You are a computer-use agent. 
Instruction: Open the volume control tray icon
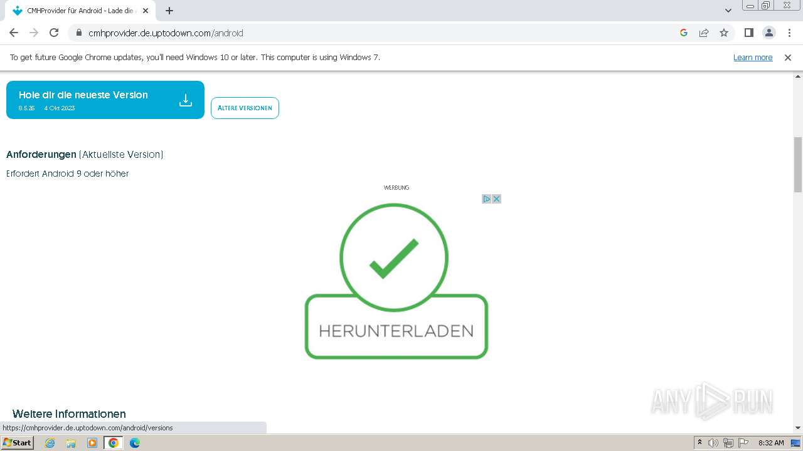click(713, 443)
